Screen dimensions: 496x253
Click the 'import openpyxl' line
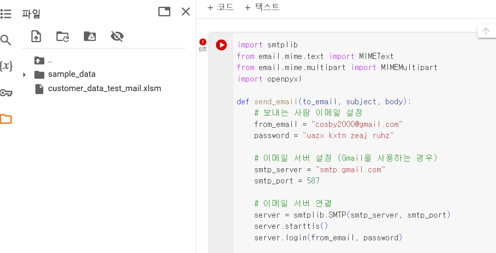point(270,79)
